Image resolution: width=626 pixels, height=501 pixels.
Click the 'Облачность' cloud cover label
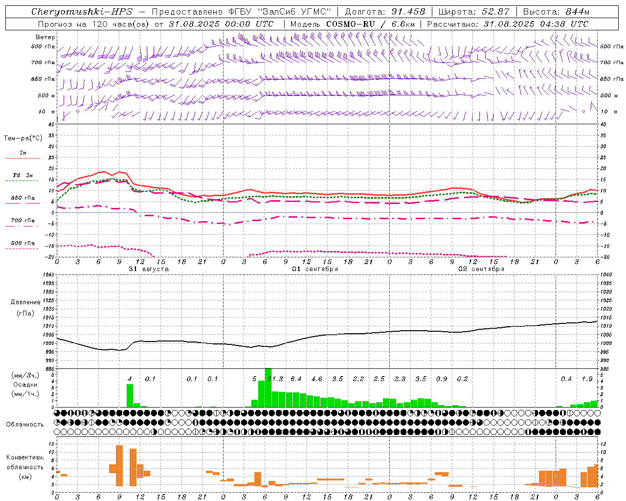coord(25,425)
